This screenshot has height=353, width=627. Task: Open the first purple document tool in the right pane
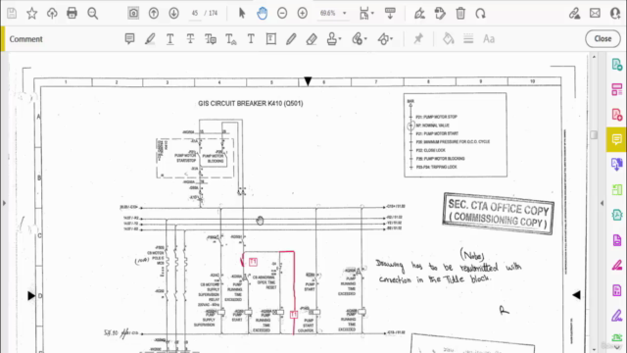617,240
